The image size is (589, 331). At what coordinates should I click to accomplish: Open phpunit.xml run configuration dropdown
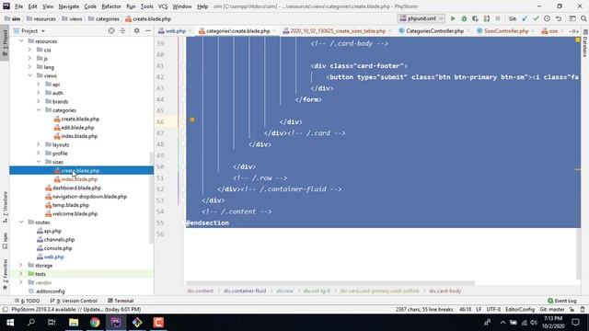click(422, 18)
